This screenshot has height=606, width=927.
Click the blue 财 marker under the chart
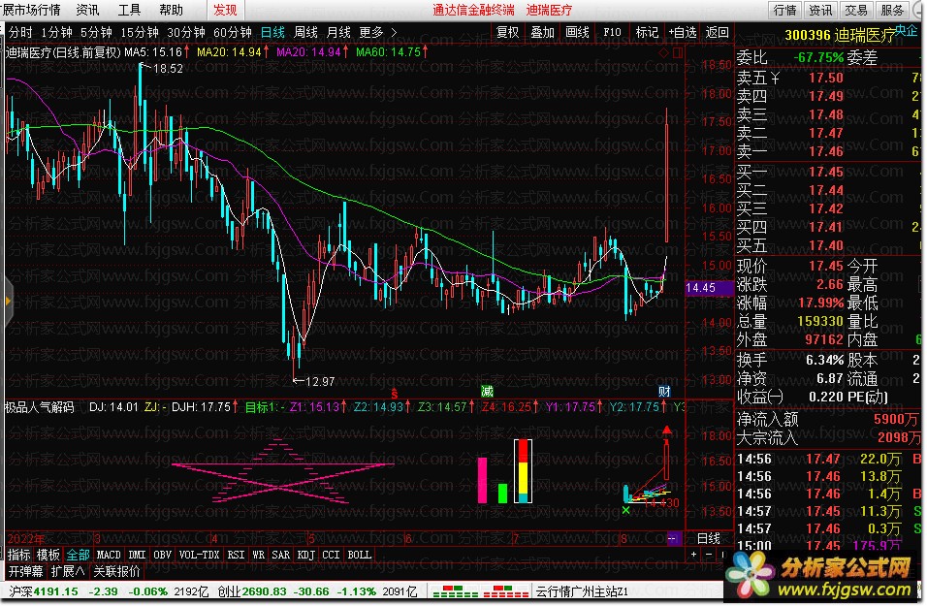pyautogui.click(x=664, y=392)
